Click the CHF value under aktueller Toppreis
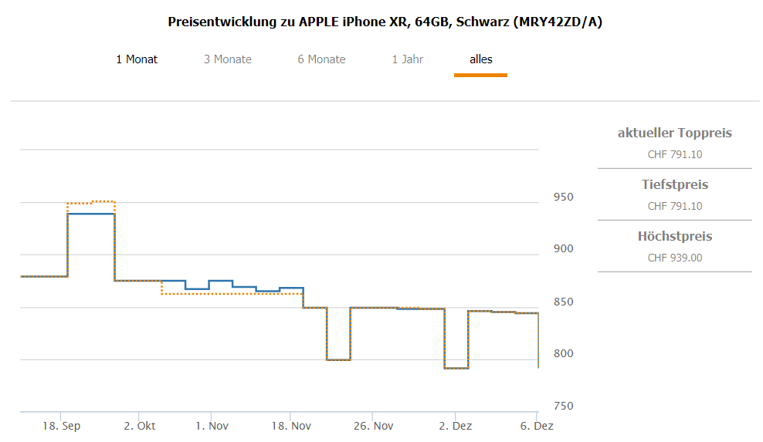Screen dimensions: 763x442 [x=674, y=154]
